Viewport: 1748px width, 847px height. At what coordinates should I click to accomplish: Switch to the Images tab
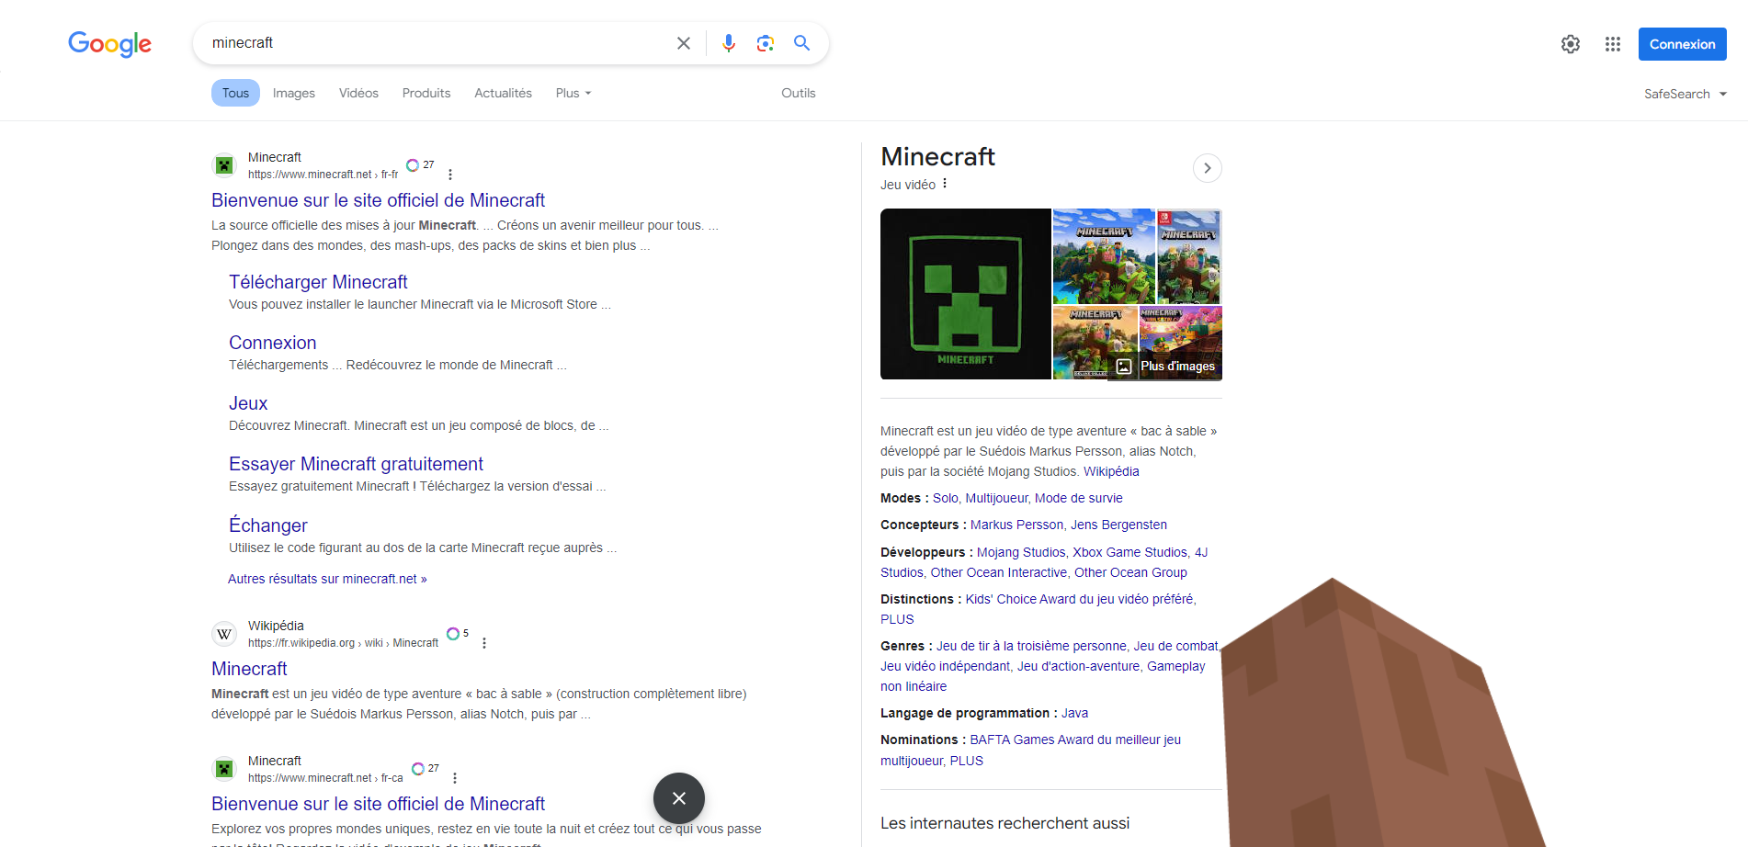pos(294,93)
